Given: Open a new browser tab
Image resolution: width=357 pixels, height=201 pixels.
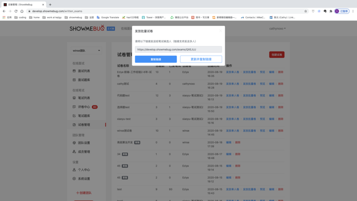Looking at the screenshot, I should 50,4.
